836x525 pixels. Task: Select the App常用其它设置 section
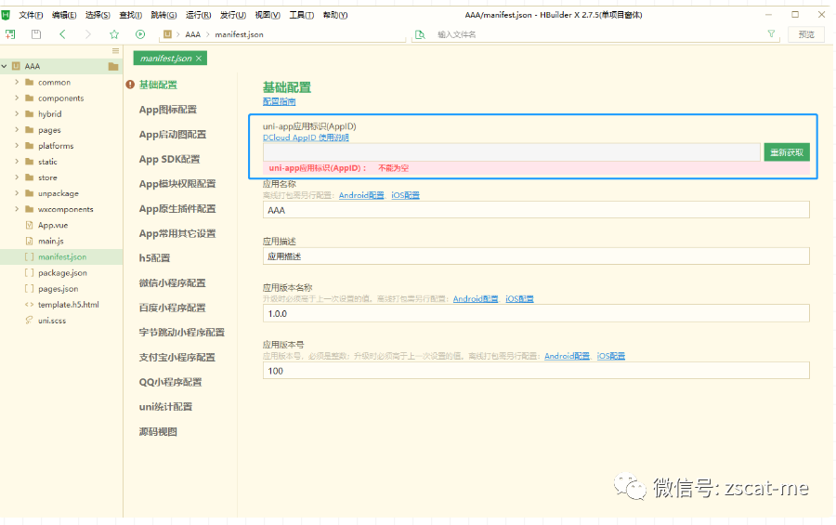coord(177,233)
